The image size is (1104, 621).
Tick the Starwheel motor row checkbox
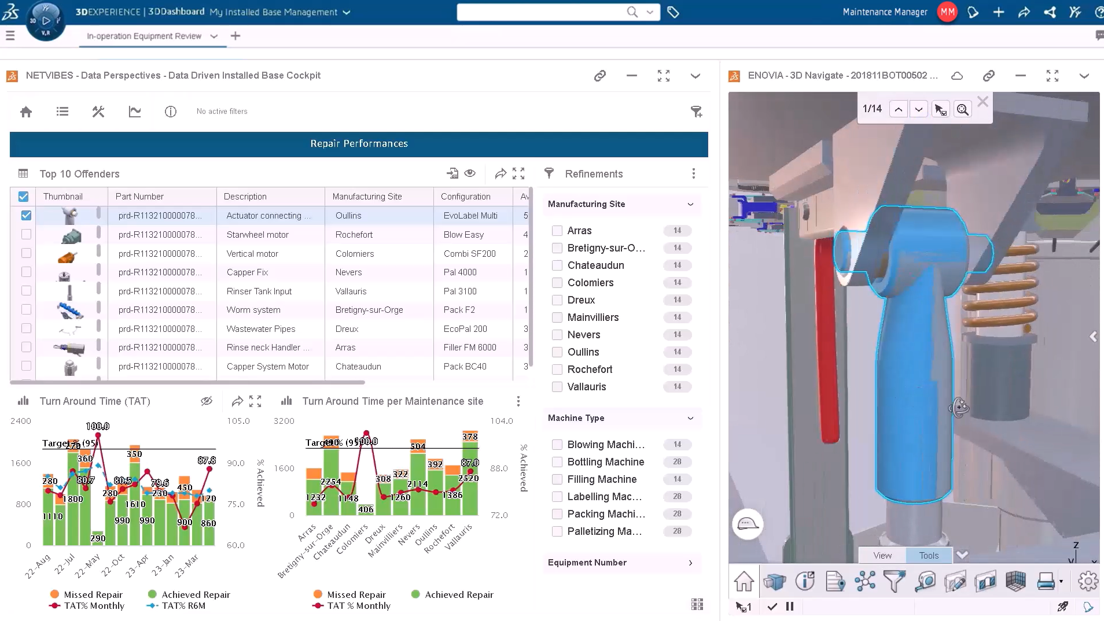click(x=26, y=234)
